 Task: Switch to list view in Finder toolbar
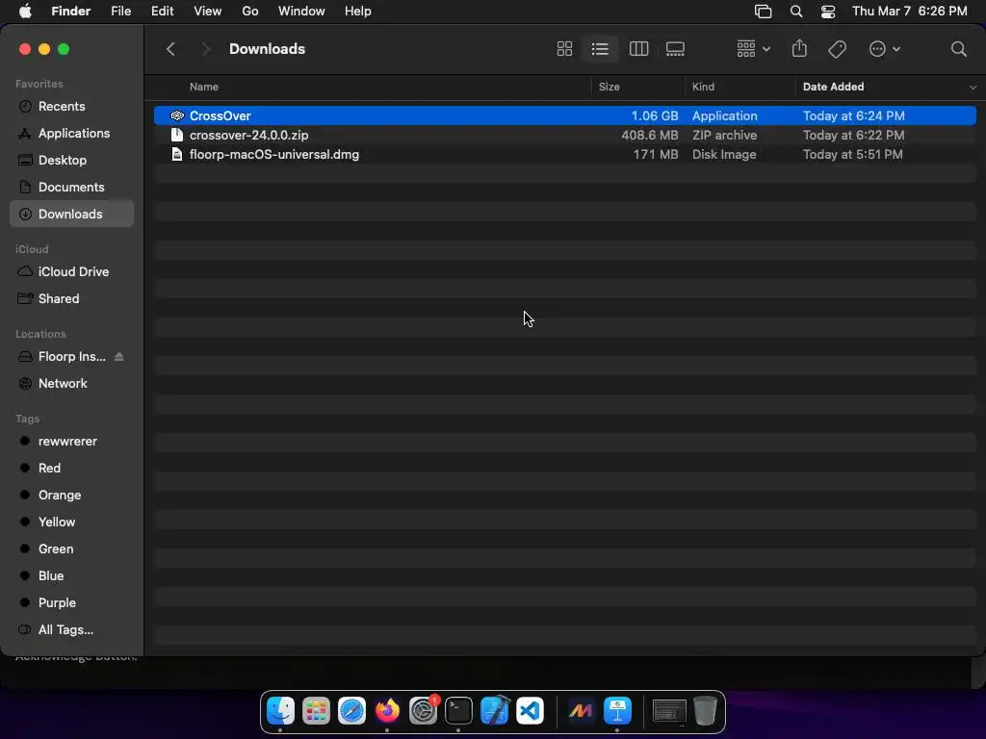pyautogui.click(x=600, y=49)
